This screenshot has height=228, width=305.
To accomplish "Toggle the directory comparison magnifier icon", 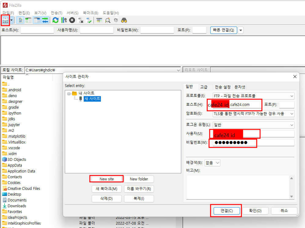I will [x=108, y=20].
